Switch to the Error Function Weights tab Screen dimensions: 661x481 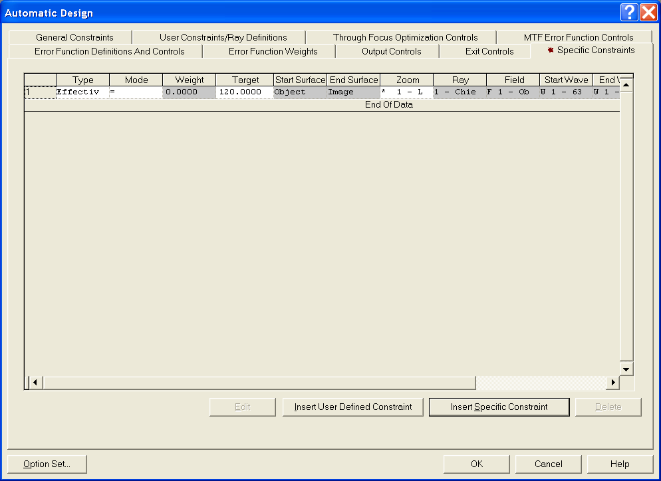pyautogui.click(x=273, y=51)
